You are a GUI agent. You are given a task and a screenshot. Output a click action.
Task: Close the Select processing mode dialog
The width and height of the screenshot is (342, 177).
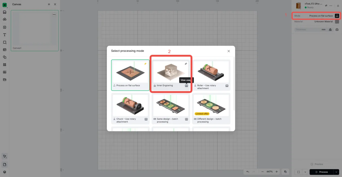(229, 51)
